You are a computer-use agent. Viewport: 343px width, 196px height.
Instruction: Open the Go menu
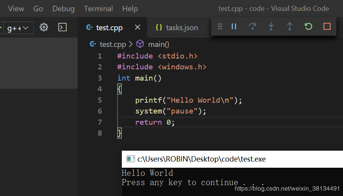tap(38, 9)
